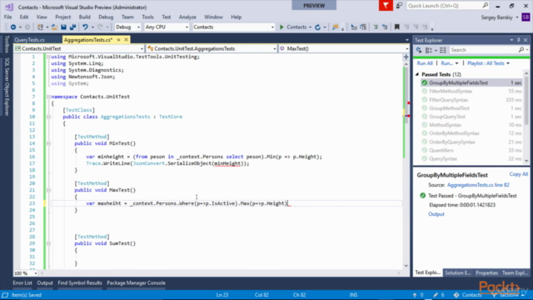Image resolution: width=533 pixels, height=300 pixels.
Task: Open the Analyze menu
Action: (187, 17)
